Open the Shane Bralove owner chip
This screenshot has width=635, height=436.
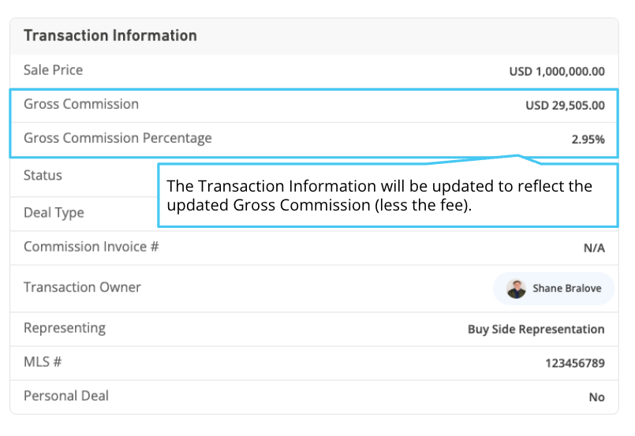[554, 289]
